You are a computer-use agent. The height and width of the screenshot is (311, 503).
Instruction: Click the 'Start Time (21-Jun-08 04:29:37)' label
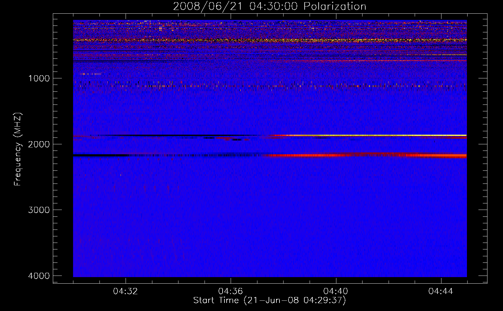click(x=270, y=300)
